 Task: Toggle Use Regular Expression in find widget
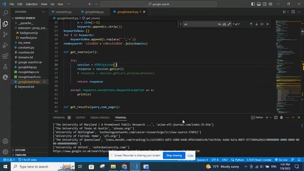coord(229,24)
